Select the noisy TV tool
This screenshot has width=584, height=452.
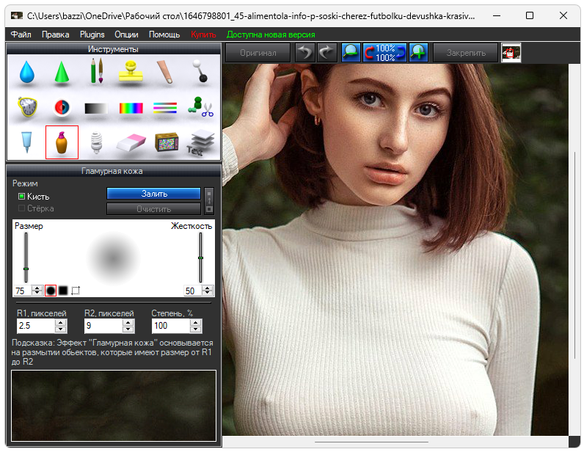(x=167, y=142)
